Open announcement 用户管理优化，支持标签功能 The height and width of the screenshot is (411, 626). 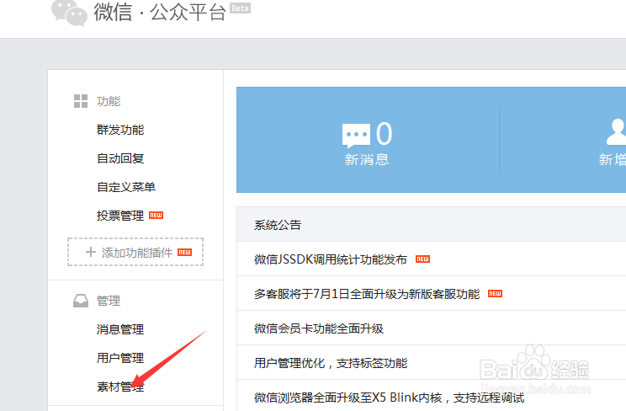[x=331, y=364]
